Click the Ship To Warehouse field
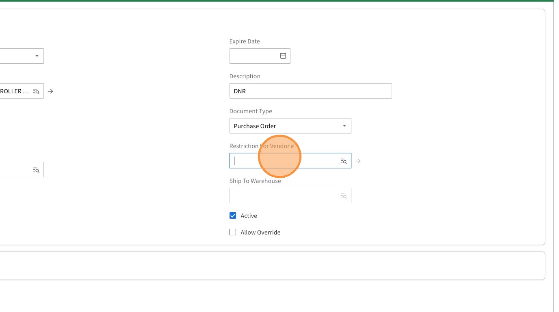Viewport: 559px width, 312px height. [x=290, y=196]
